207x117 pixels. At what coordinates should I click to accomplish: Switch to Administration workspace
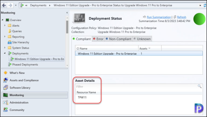point(19,103)
